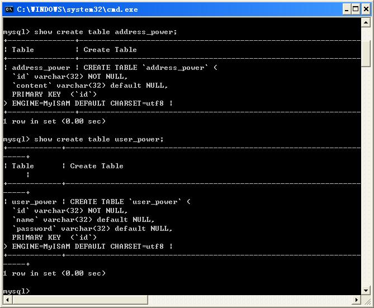Image resolution: width=374 pixels, height=308 pixels.
Task: Maximize the command prompt window
Action: tap(352, 9)
